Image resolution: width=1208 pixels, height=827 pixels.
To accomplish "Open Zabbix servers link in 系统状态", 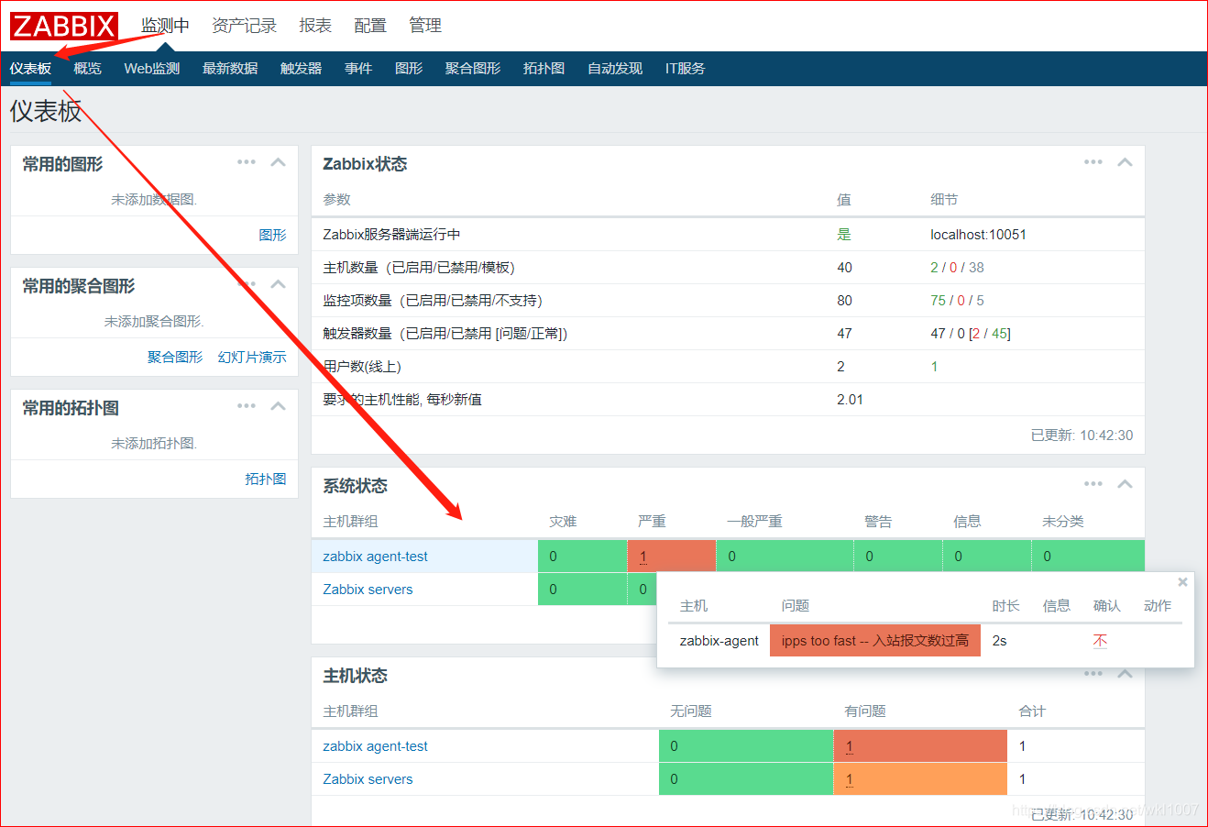I will [x=368, y=590].
